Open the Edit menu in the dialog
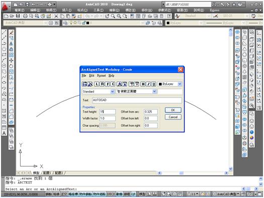The width and height of the screenshot is (264, 198). (92, 76)
